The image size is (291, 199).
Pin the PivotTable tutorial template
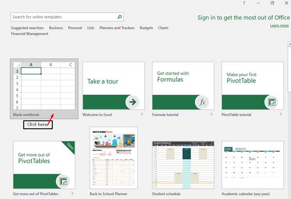(x=281, y=115)
